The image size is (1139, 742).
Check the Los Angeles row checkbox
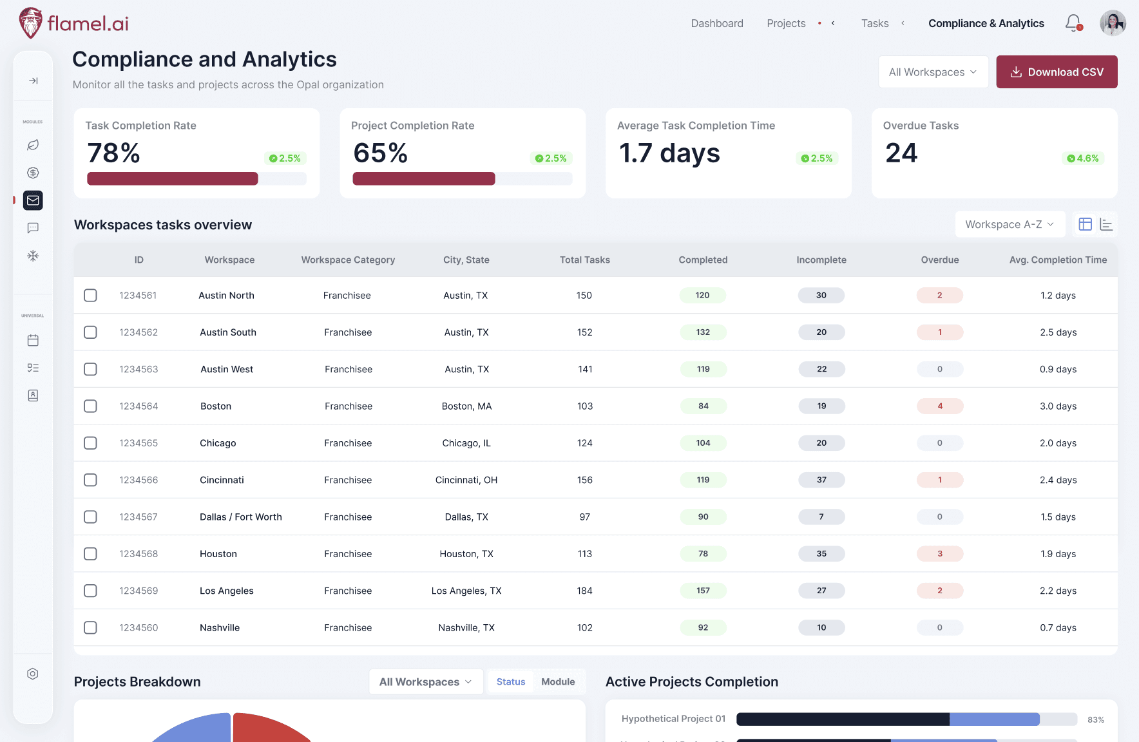91,591
